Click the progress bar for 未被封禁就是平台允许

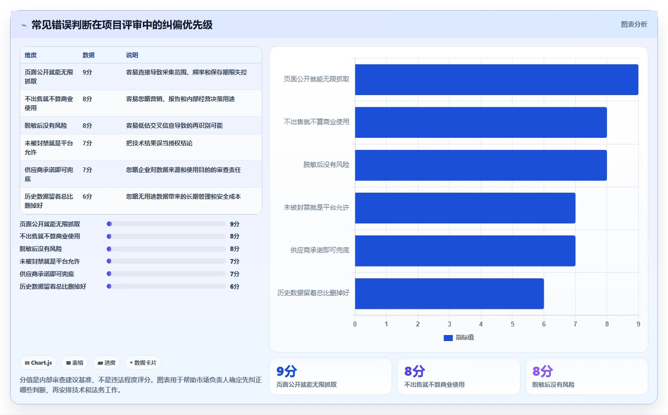[x=166, y=262]
